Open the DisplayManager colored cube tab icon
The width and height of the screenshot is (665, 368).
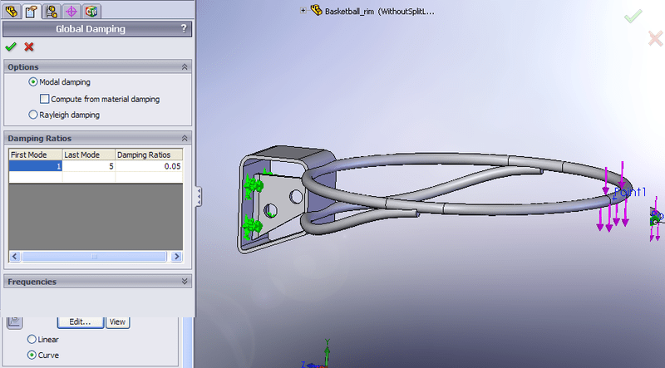pos(91,11)
